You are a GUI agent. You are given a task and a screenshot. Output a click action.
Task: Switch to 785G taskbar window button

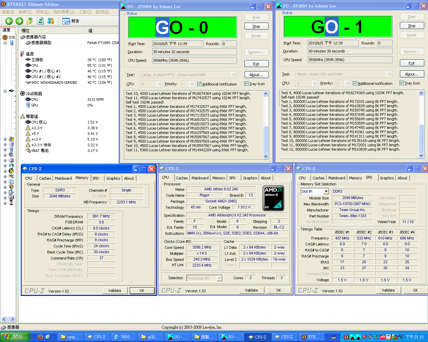[x=123, y=337]
